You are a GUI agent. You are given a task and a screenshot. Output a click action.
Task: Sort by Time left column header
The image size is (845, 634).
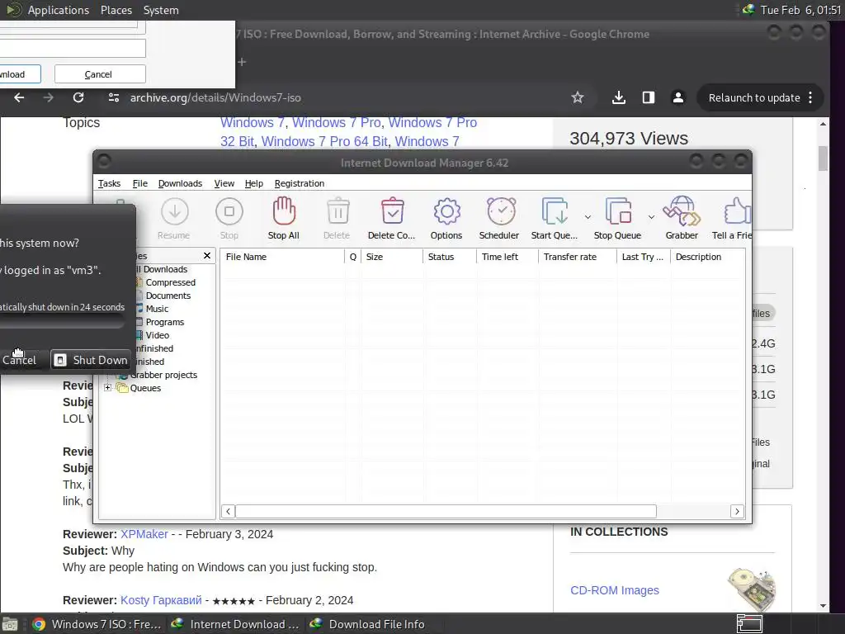coord(507,257)
